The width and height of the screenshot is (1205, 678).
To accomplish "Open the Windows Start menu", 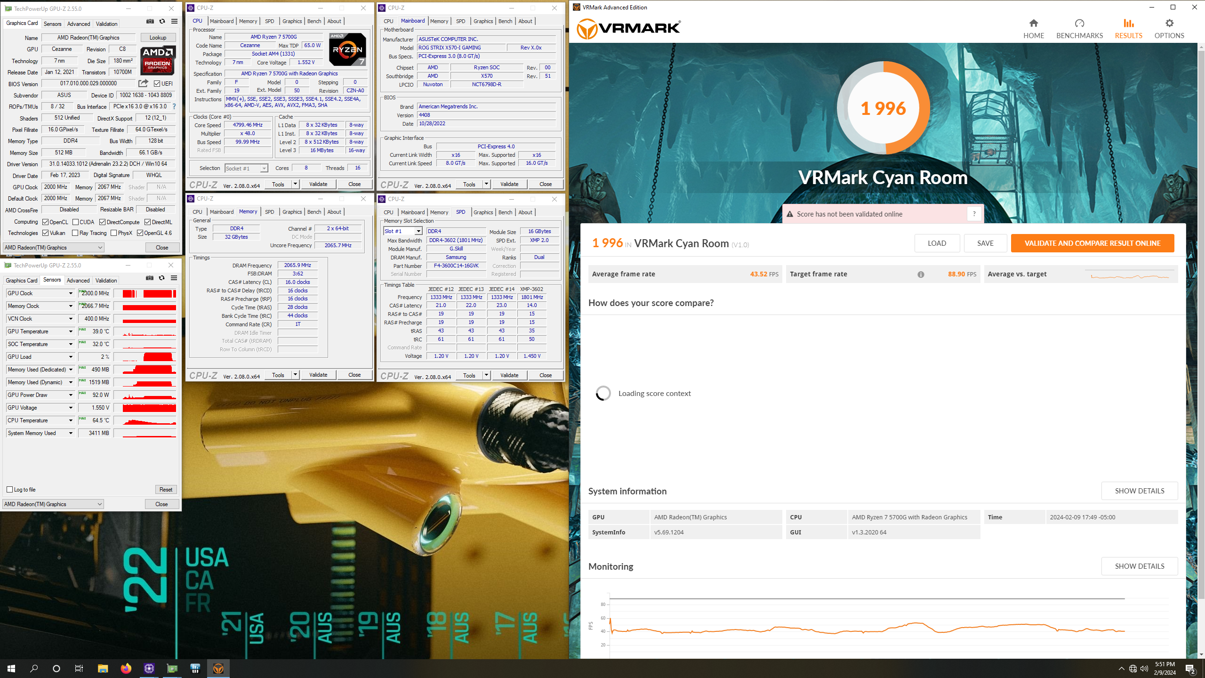I will (x=11, y=669).
